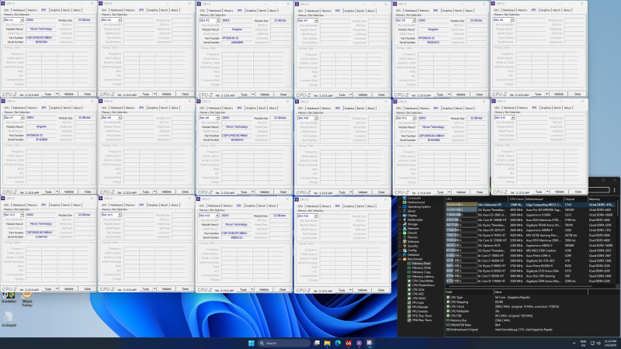Click the taskbar Search box
This screenshot has height=349, width=621.
tap(283, 343)
